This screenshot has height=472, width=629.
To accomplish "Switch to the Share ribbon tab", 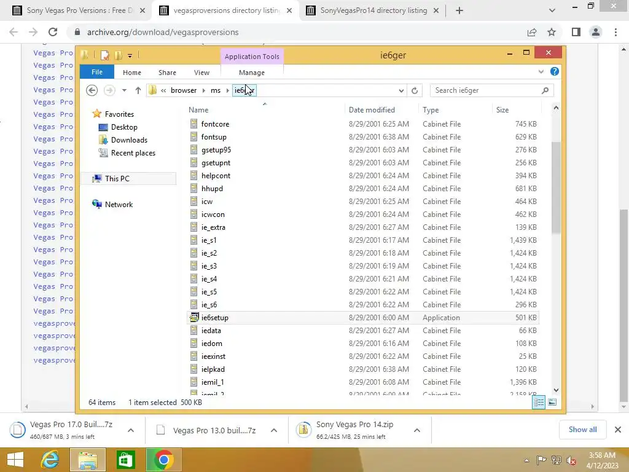I will 167,73.
